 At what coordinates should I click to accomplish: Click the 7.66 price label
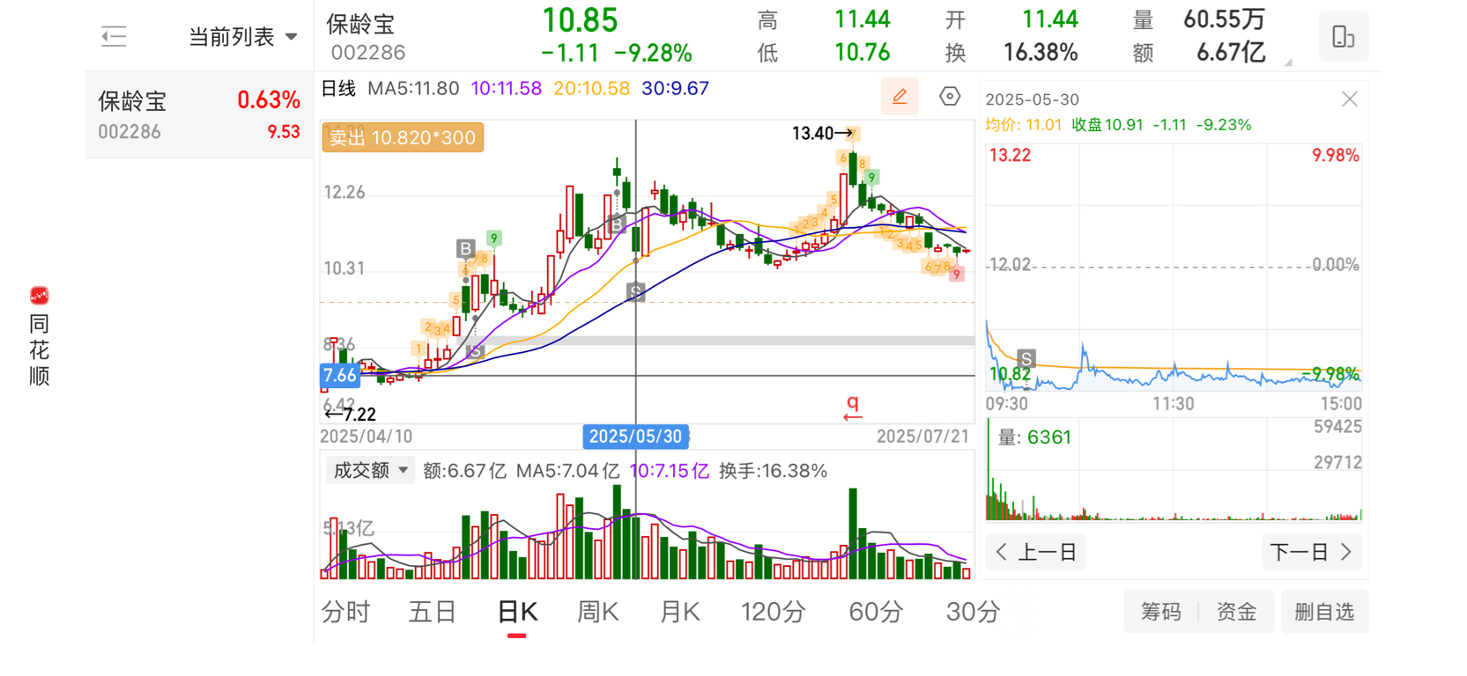click(339, 376)
